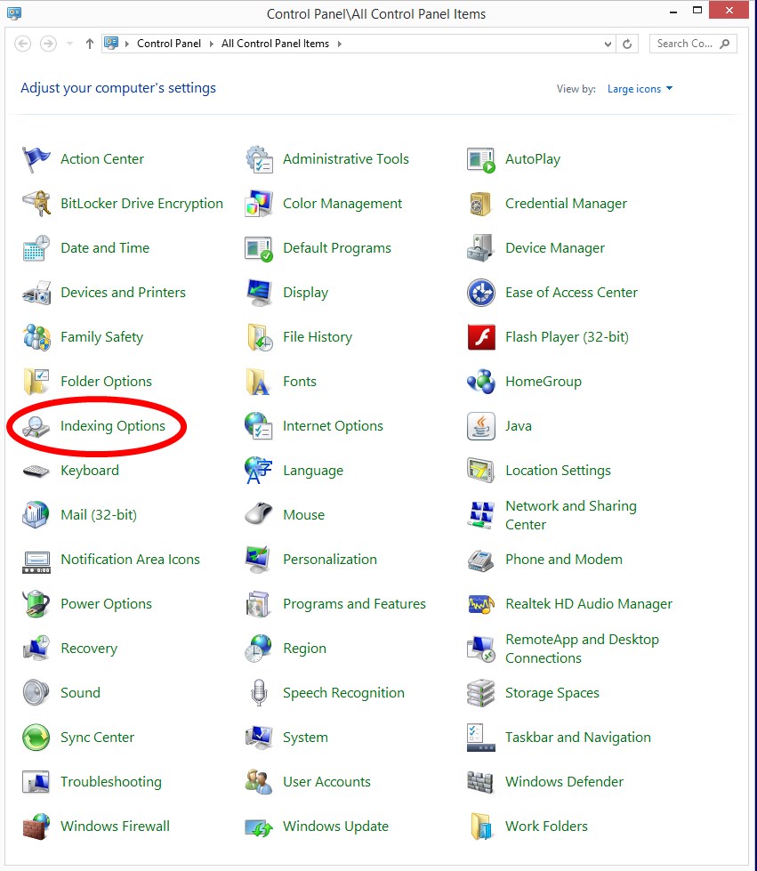This screenshot has width=757, height=871.
Task: Open the recent locations dropdown arrow
Action: tap(69, 44)
